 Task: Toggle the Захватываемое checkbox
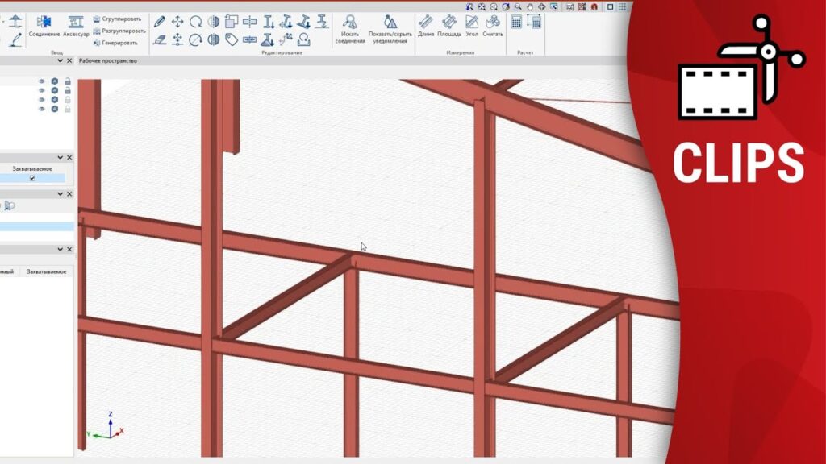pos(32,178)
